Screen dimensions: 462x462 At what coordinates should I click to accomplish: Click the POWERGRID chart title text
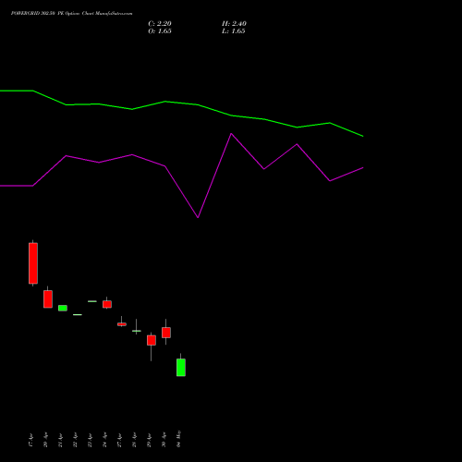coord(71,14)
